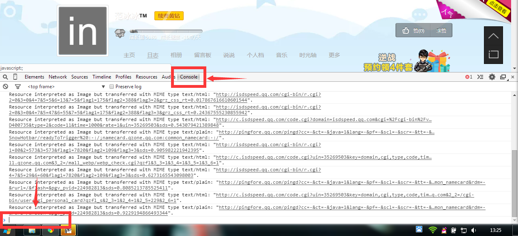
Task: Switch to the Audits tab
Action: click(168, 77)
